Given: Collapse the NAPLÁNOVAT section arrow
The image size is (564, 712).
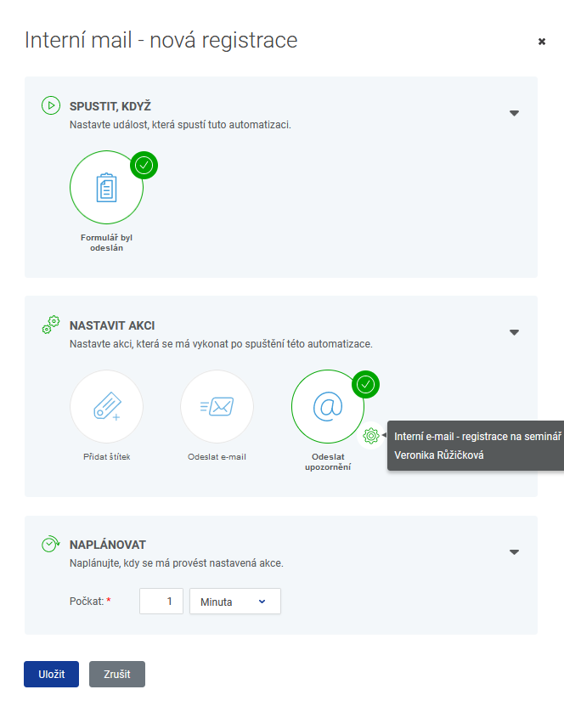Looking at the screenshot, I should [x=514, y=552].
